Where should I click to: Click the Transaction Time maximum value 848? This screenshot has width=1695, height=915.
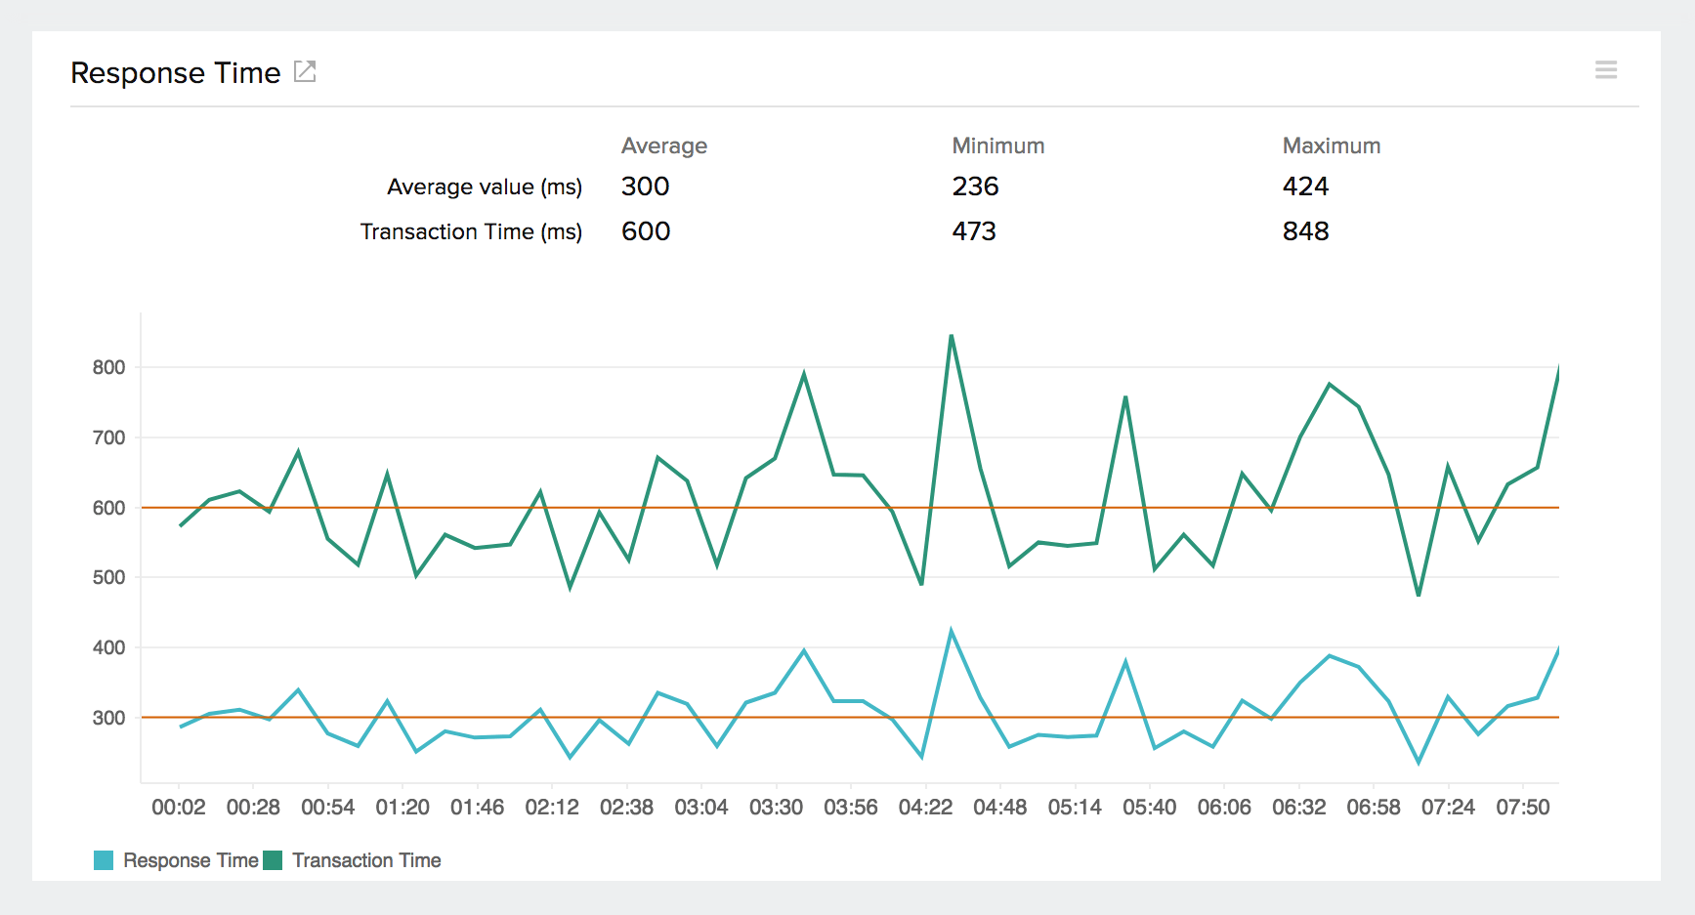[x=1306, y=231]
